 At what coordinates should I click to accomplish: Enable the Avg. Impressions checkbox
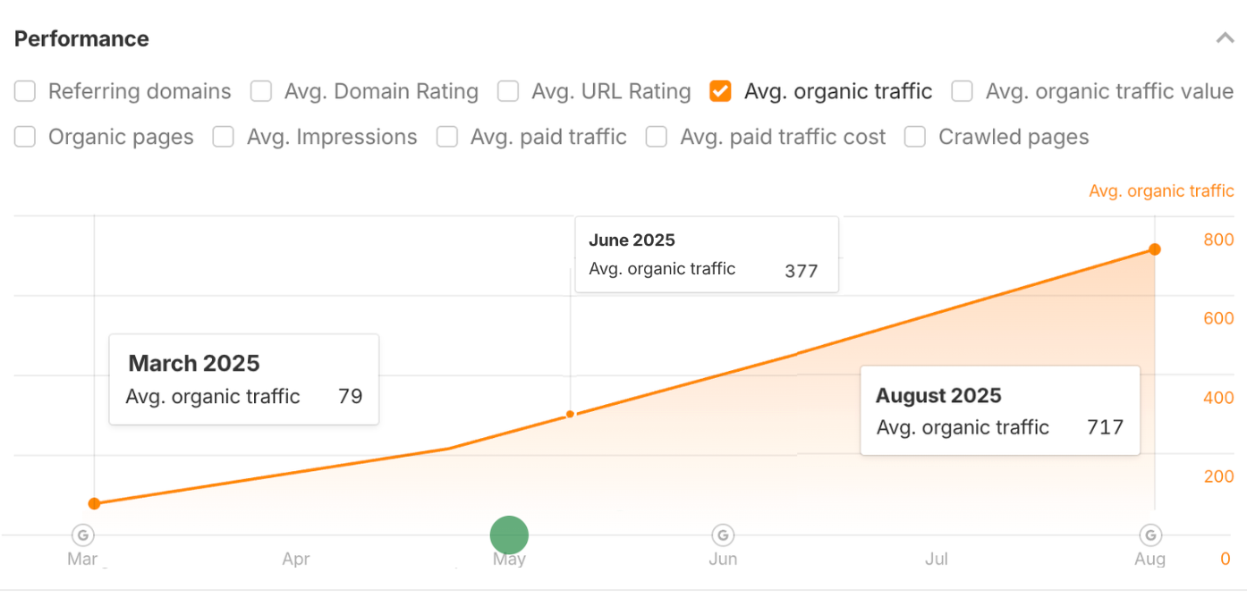[x=223, y=136]
